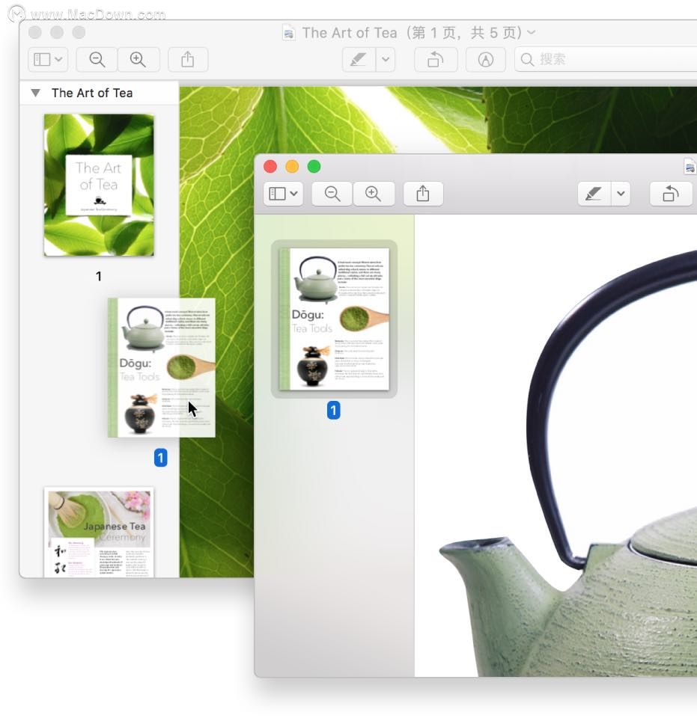
Task: Collapse The Art of Tea sidebar group
Action: [36, 93]
